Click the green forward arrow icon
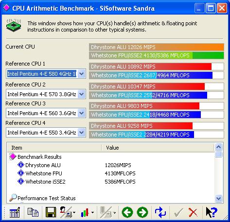 click(142, 212)
